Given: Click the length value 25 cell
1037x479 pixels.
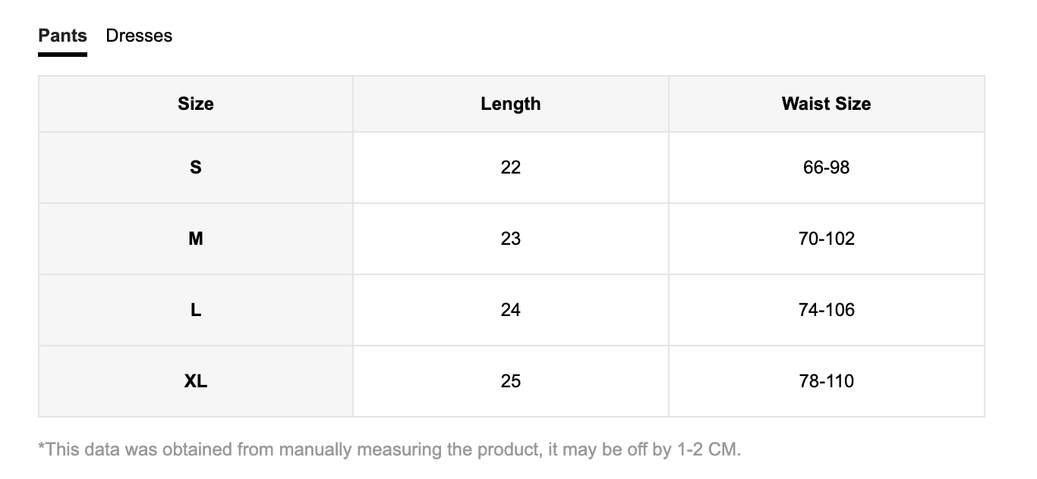Looking at the screenshot, I should click(510, 381).
